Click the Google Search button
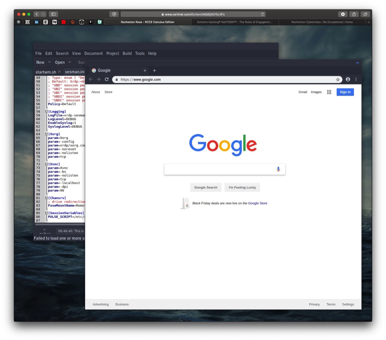This screenshot has width=386, height=340. point(206,187)
